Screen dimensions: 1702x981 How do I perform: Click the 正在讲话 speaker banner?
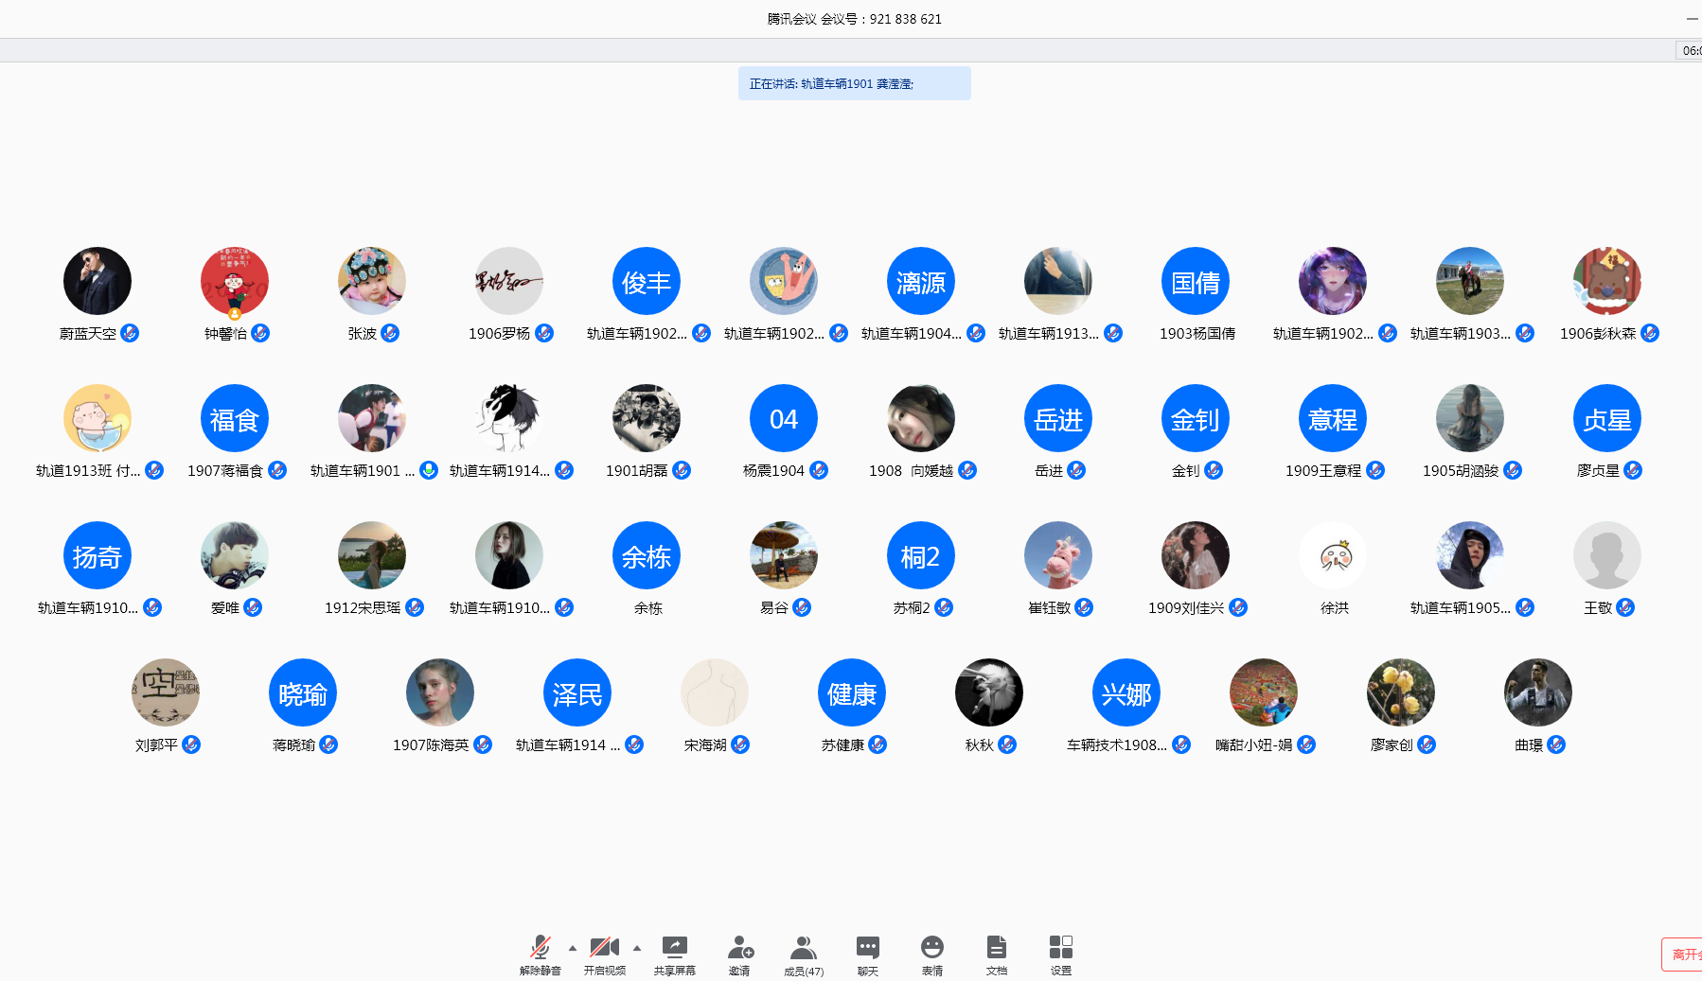[x=854, y=83]
